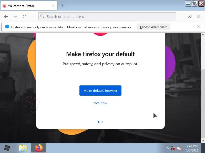Select the Welcome to Firefox tab
This screenshot has height=153, width=205.
coord(29,6)
